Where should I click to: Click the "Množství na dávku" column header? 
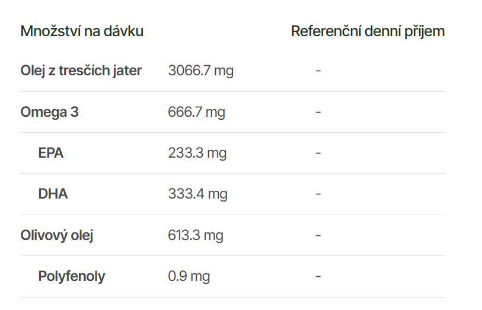[x=82, y=31]
